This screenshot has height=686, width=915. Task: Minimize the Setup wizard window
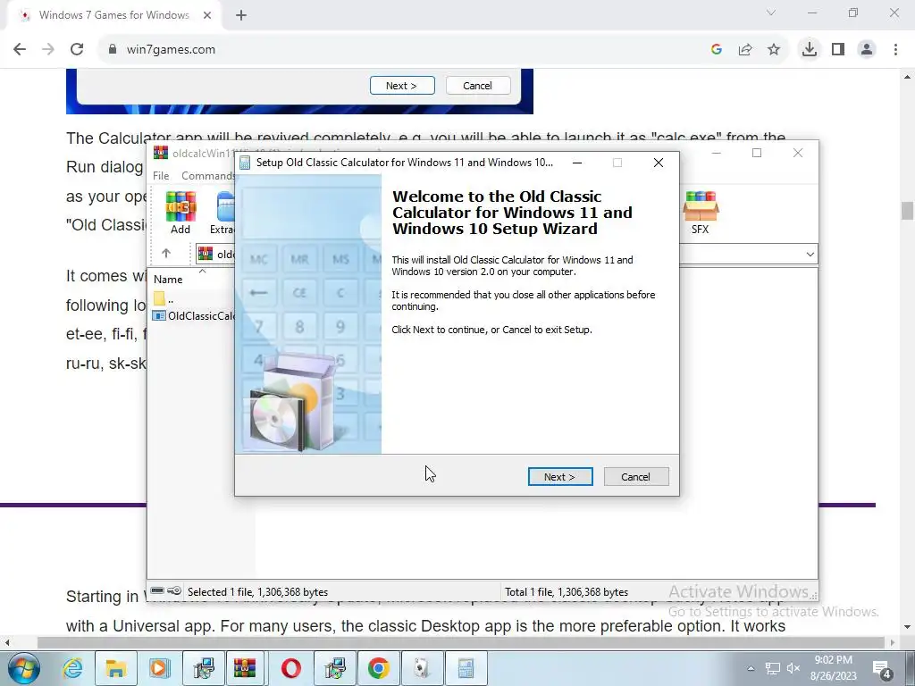[577, 163]
